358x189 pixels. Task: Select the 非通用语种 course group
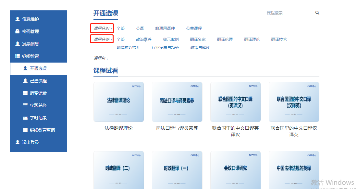click(165, 29)
